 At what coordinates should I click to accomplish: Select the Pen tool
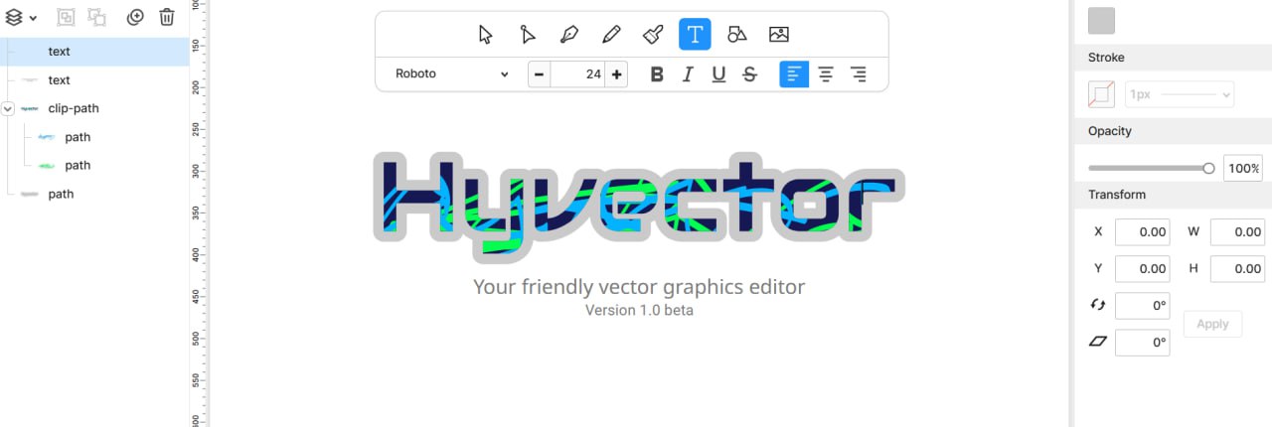tap(569, 35)
